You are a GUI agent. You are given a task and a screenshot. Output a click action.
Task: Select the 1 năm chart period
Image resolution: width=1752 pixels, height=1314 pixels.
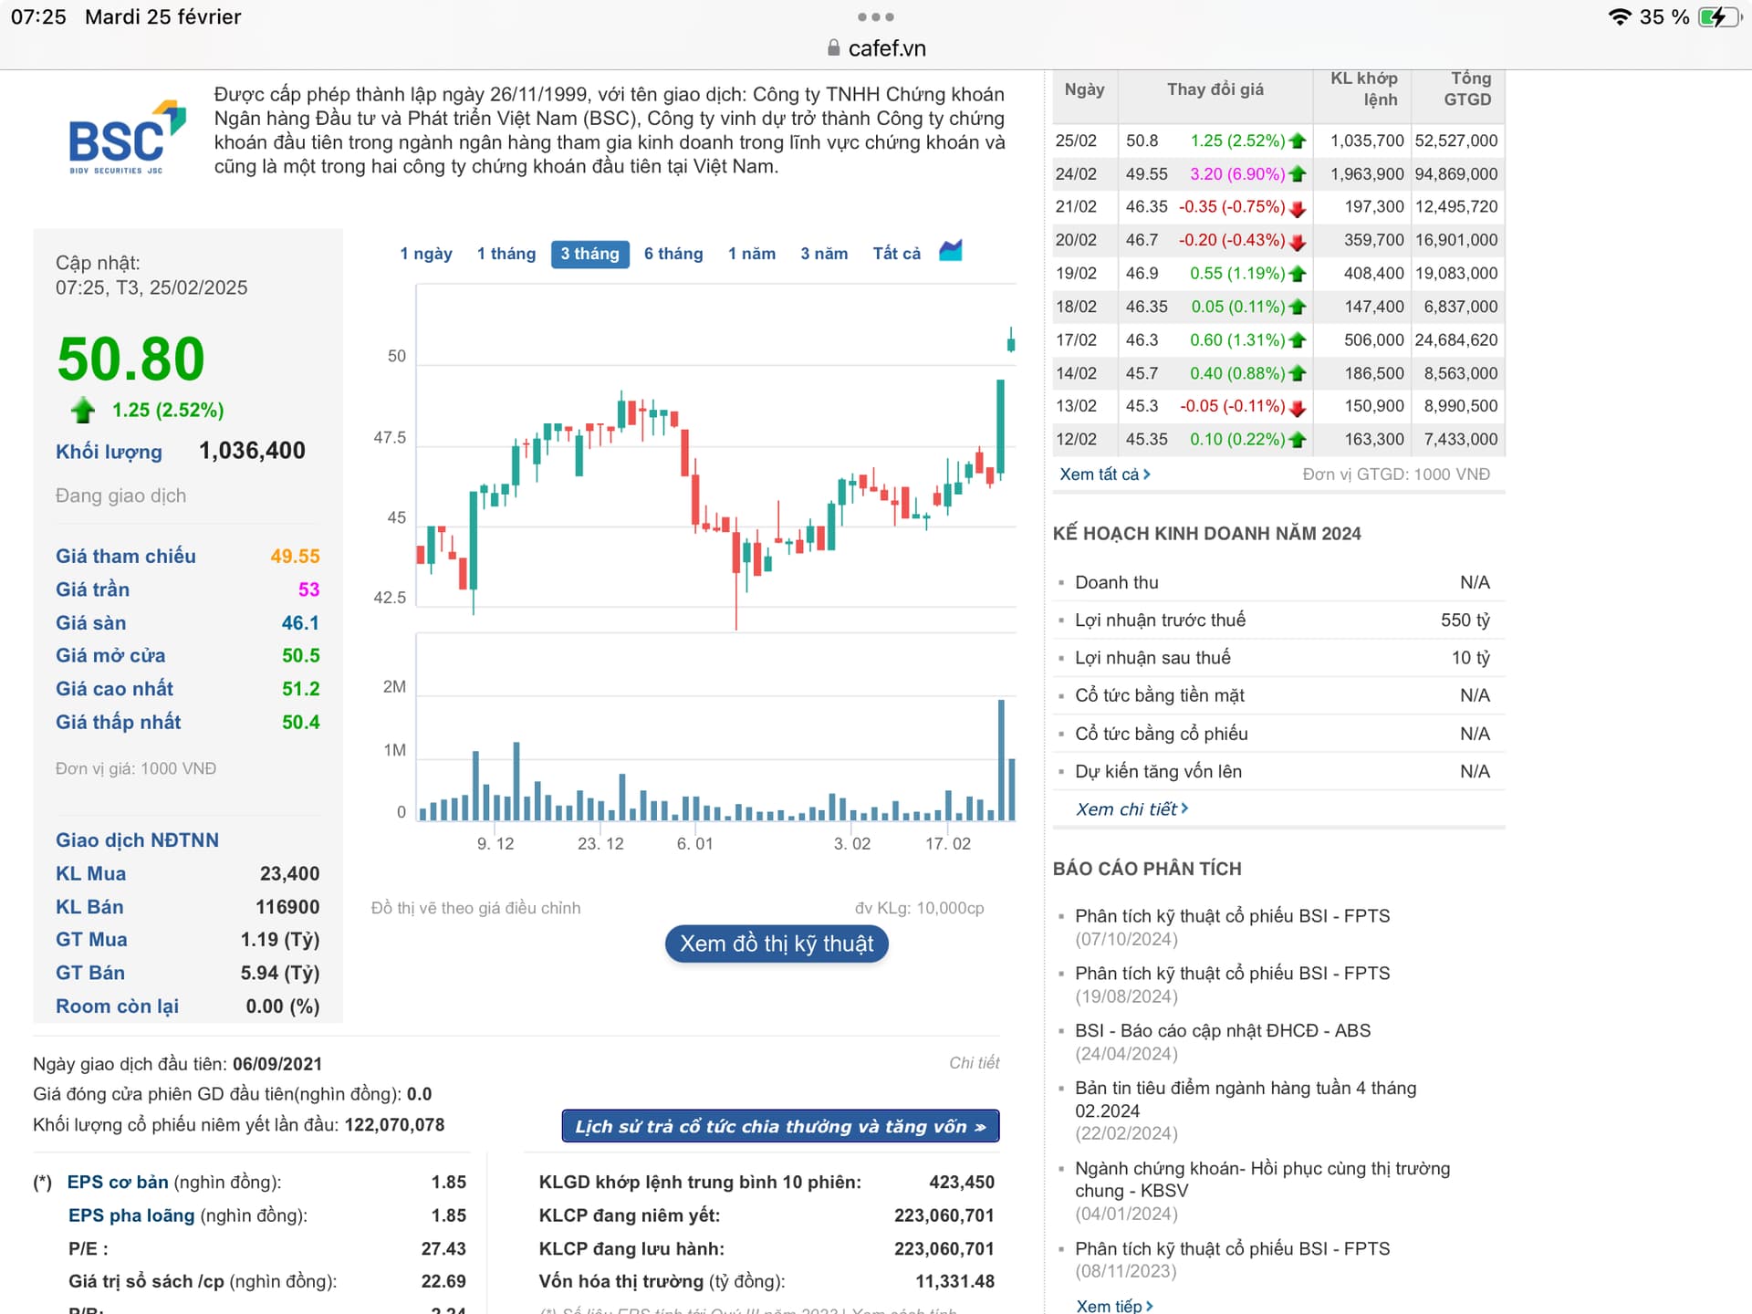coord(751,254)
